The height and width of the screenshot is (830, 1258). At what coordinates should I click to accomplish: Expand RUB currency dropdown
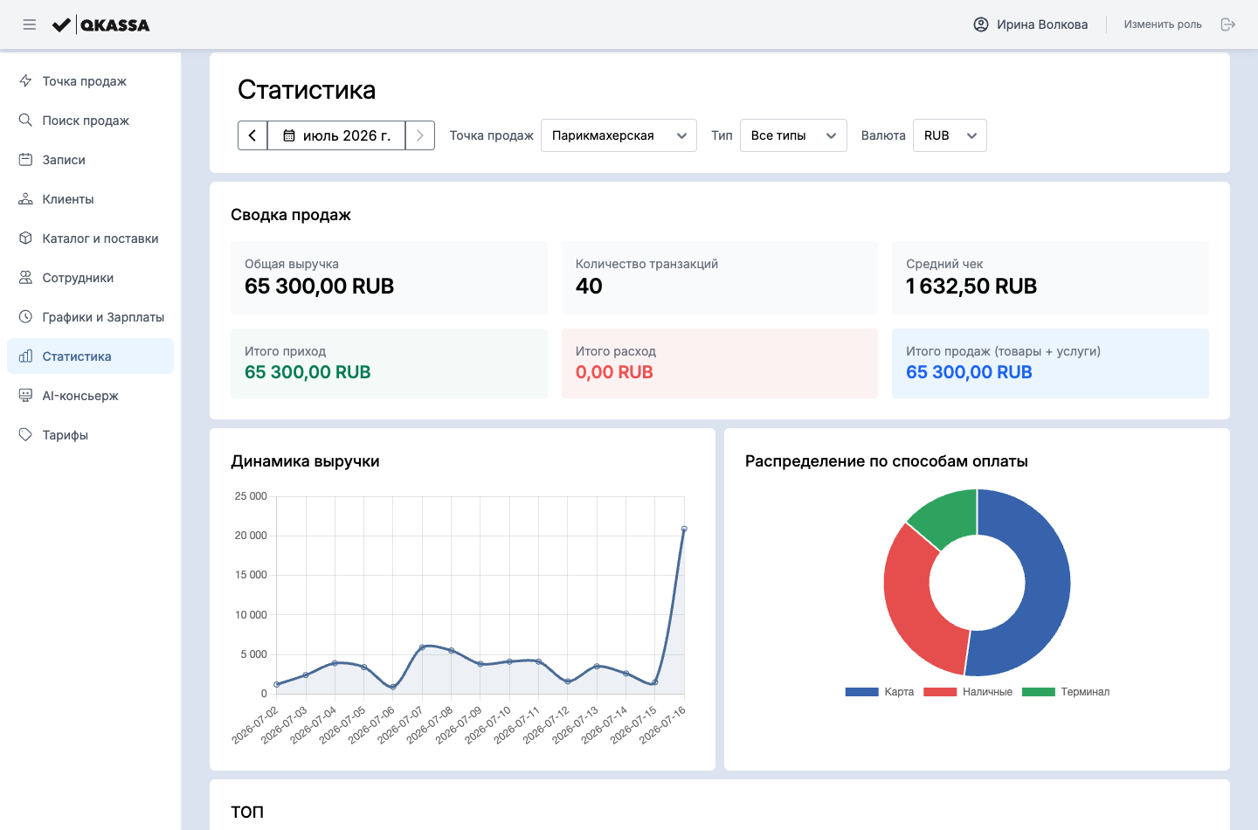pos(950,135)
